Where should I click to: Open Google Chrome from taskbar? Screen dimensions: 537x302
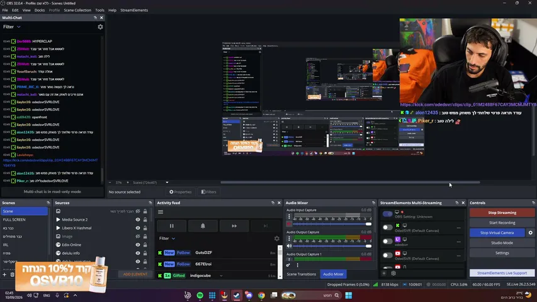[261, 295]
